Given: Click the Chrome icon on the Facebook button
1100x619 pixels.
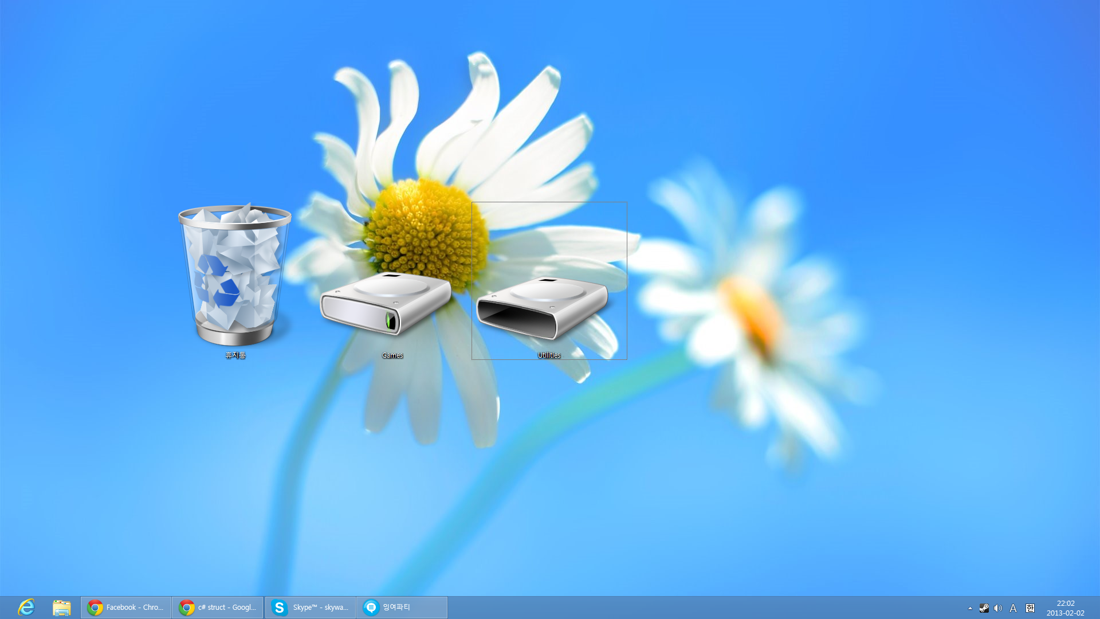Looking at the screenshot, I should click(95, 607).
